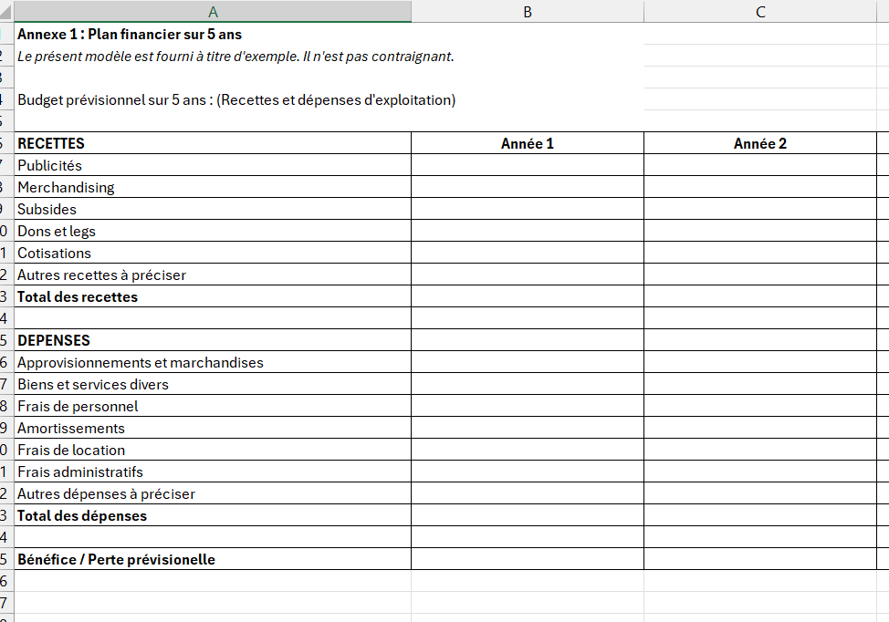Select the 'Total des dépenses' cell
Screen dimensions: 889x622
[x=213, y=515]
